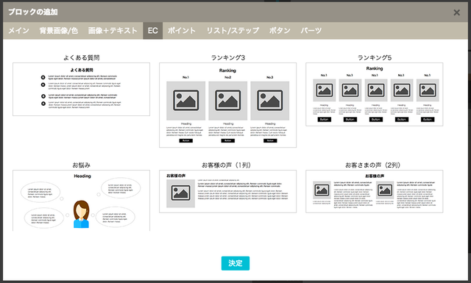Click the お悩み title label

point(81,165)
